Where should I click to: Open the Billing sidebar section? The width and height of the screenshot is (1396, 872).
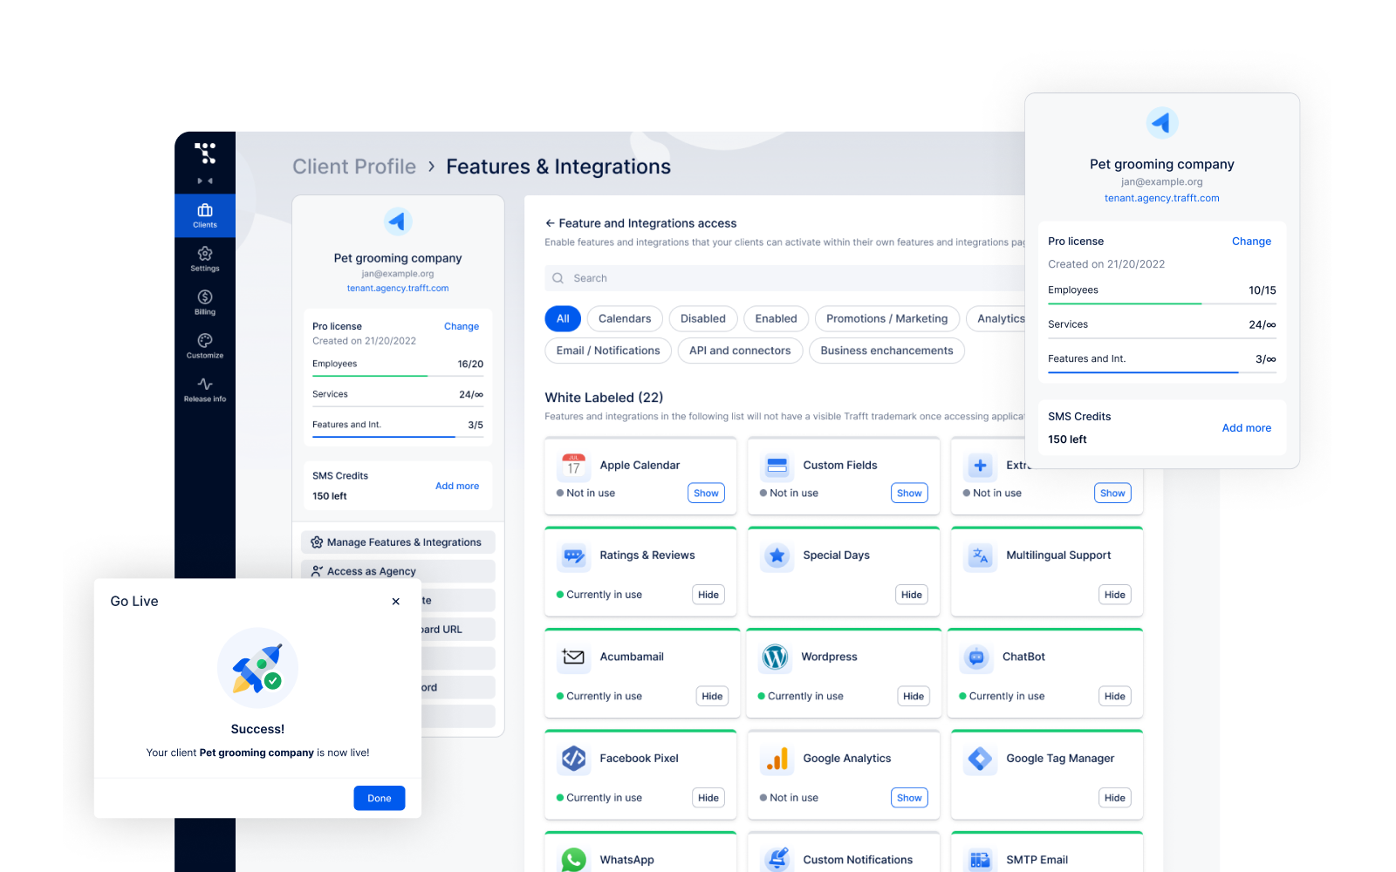[x=205, y=303]
